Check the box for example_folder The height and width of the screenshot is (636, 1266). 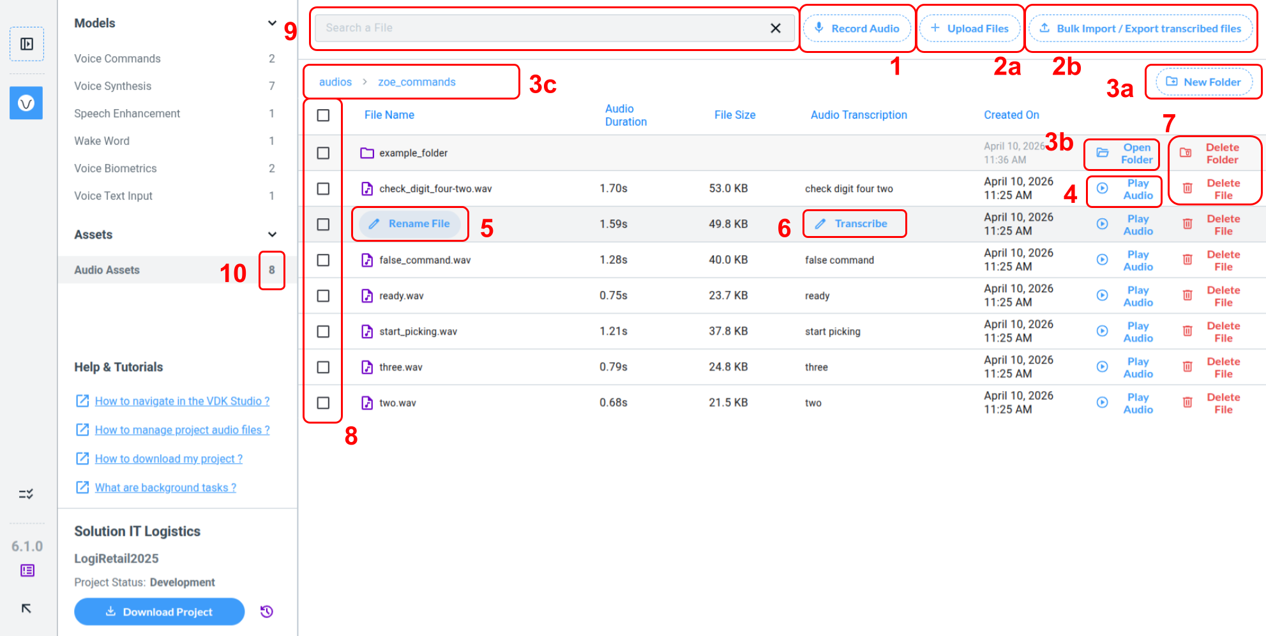pyautogui.click(x=323, y=153)
